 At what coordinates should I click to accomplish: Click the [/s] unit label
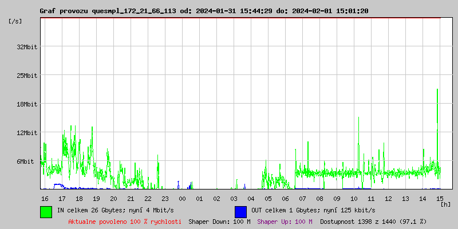tap(15, 21)
